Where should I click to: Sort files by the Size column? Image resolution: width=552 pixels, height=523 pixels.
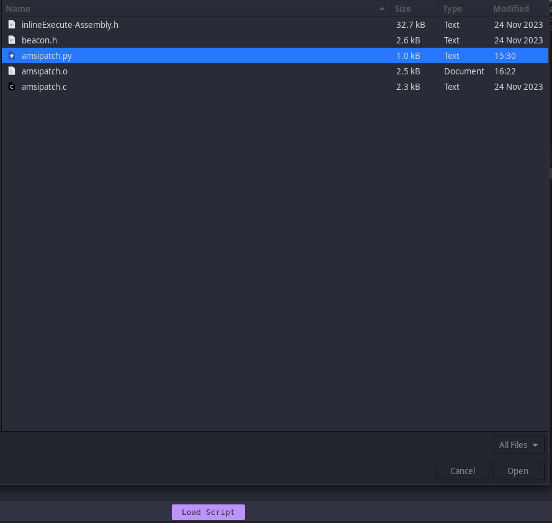[403, 9]
